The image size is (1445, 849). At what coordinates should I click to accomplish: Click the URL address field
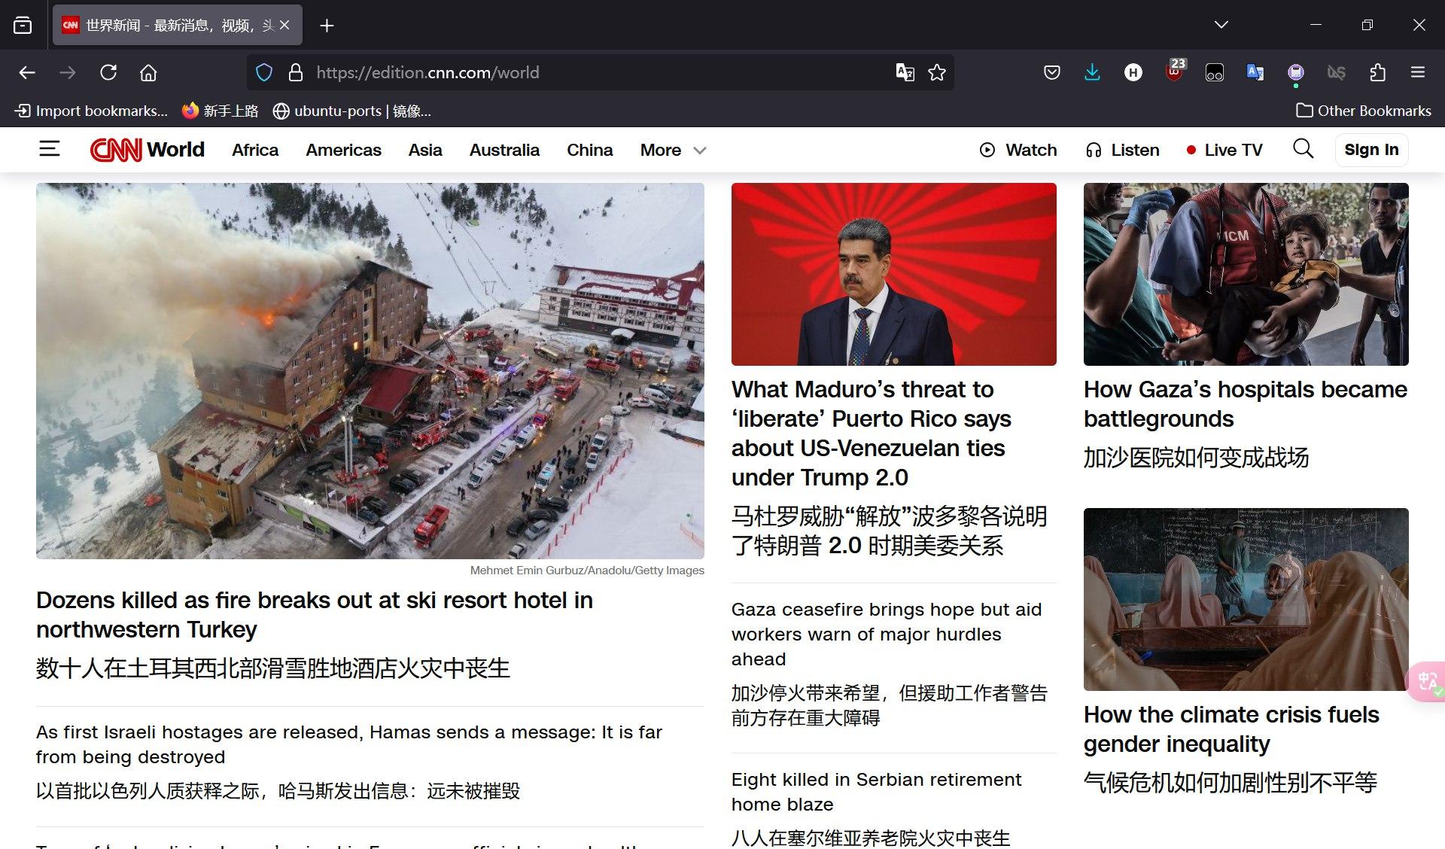(x=572, y=72)
